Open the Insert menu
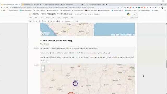The image size is (167, 94). point(47,18)
